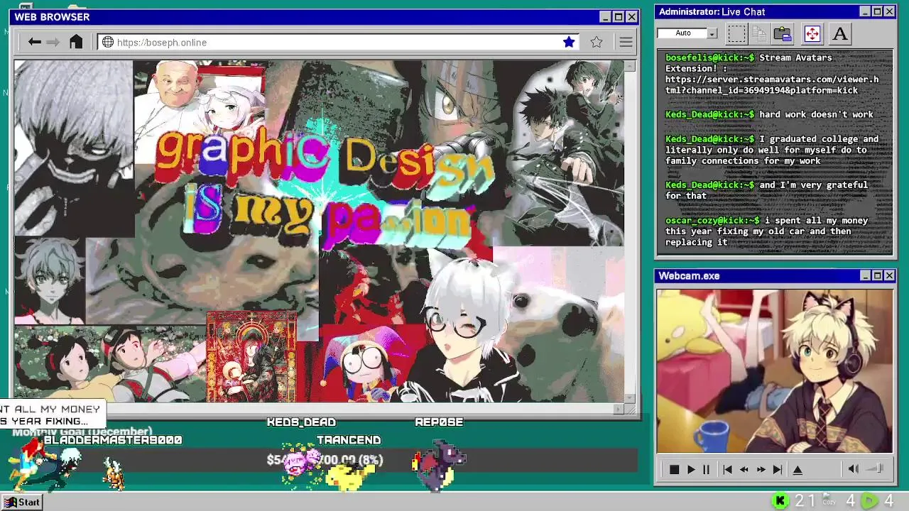Open the Start button on the taskbar

(22, 502)
